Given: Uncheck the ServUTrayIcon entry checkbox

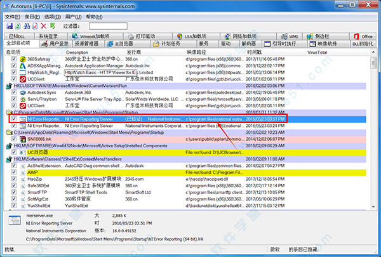Looking at the screenshot, I should click(14, 99).
